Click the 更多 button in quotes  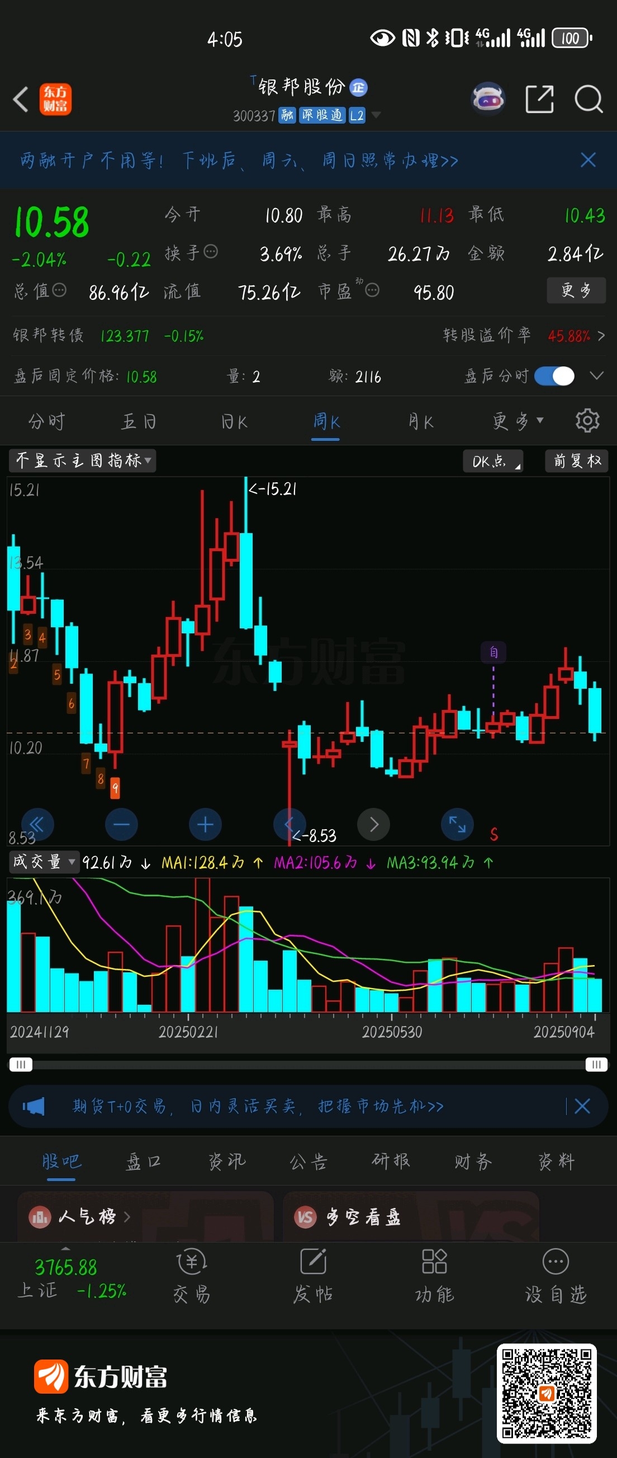(576, 290)
